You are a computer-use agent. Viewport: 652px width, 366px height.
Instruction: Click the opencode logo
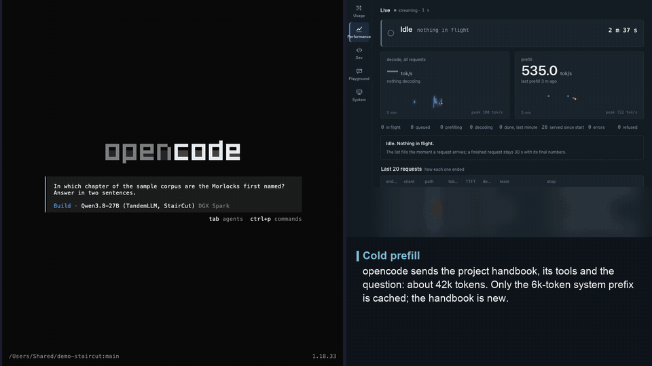pos(173,151)
